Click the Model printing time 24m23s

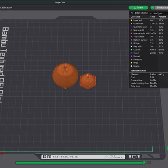154,83
